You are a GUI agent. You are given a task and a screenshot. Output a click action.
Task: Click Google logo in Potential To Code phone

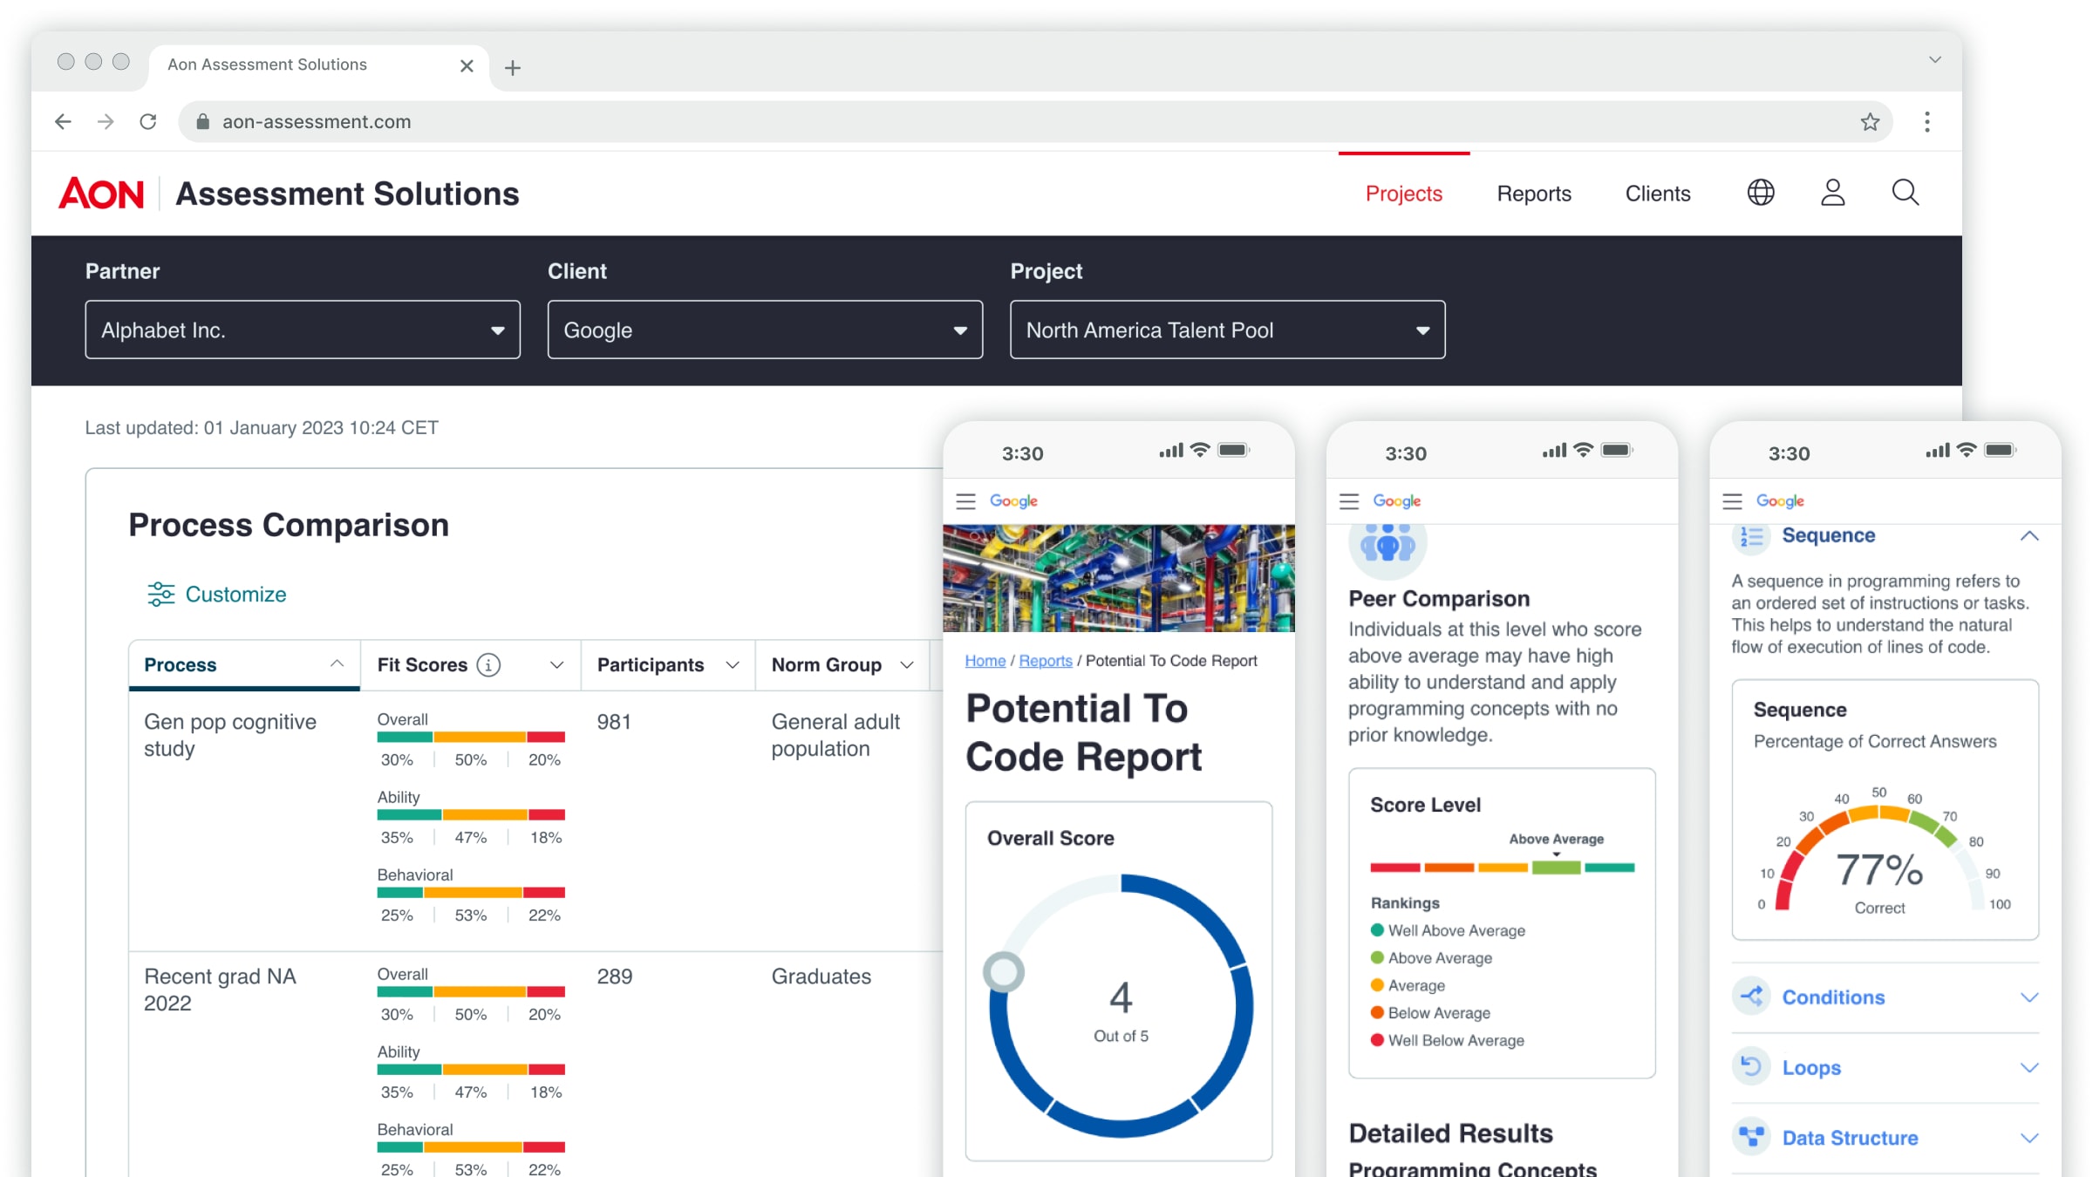1013,501
